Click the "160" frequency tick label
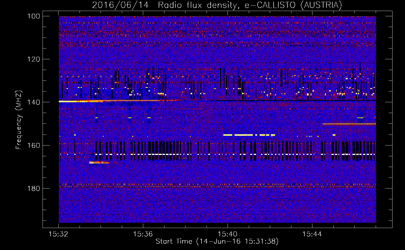 [x=34, y=145]
